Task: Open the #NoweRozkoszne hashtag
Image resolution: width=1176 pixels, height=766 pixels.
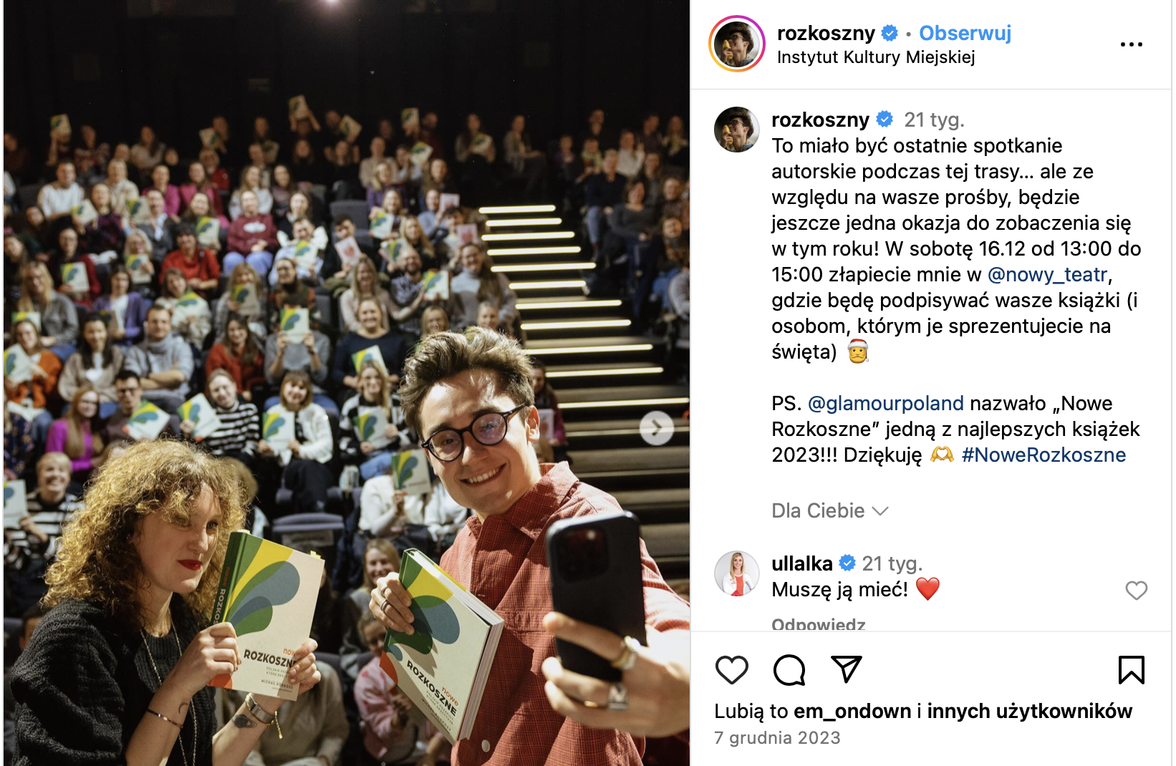Action: (1044, 455)
